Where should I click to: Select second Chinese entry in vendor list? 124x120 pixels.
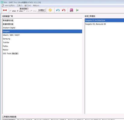point(42,24)
